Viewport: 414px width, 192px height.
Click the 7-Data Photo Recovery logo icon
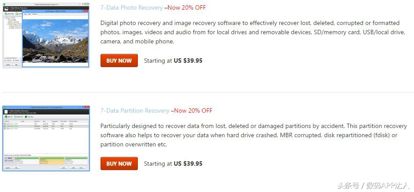point(6,8)
